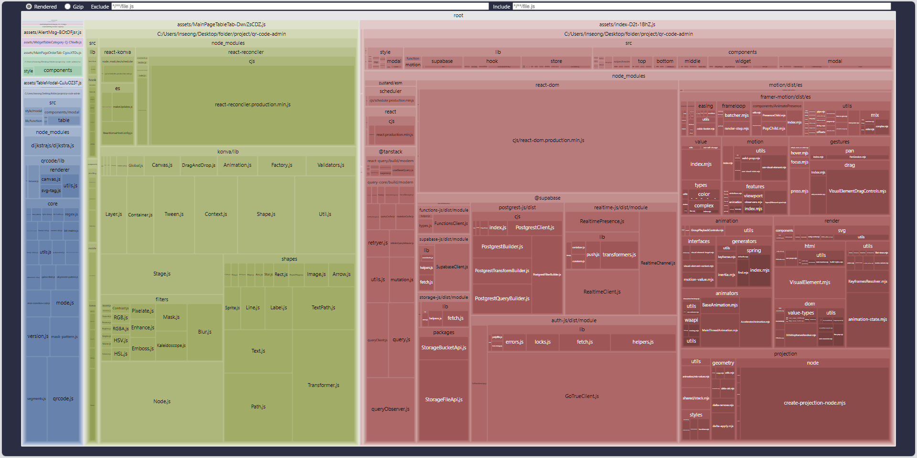Click the Context.js block
This screenshot has width=917, height=458.
216,214
